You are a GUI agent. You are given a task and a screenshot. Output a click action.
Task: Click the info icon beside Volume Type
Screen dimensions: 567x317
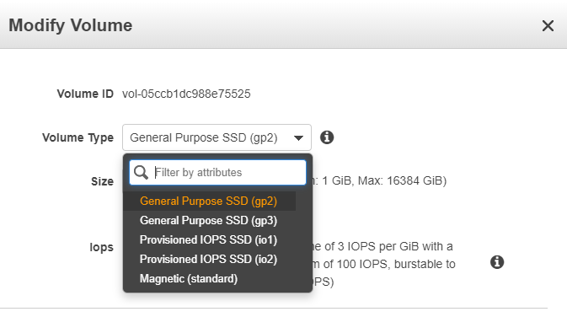[x=327, y=137]
